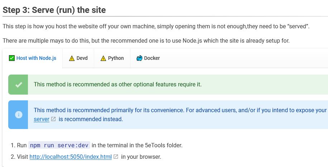Click the warning triangle icon beside Python

[x=103, y=58]
